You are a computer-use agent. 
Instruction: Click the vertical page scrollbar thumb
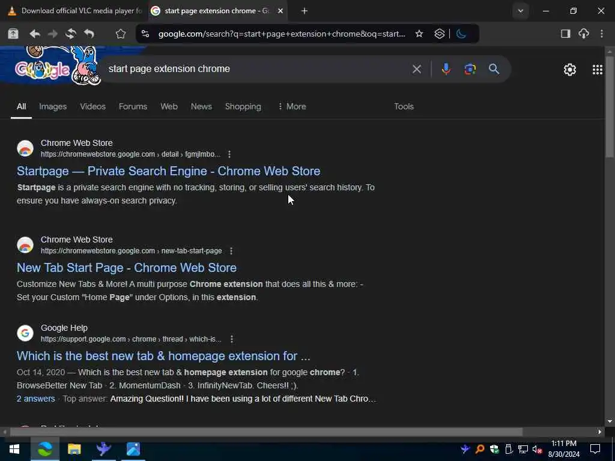(610, 107)
